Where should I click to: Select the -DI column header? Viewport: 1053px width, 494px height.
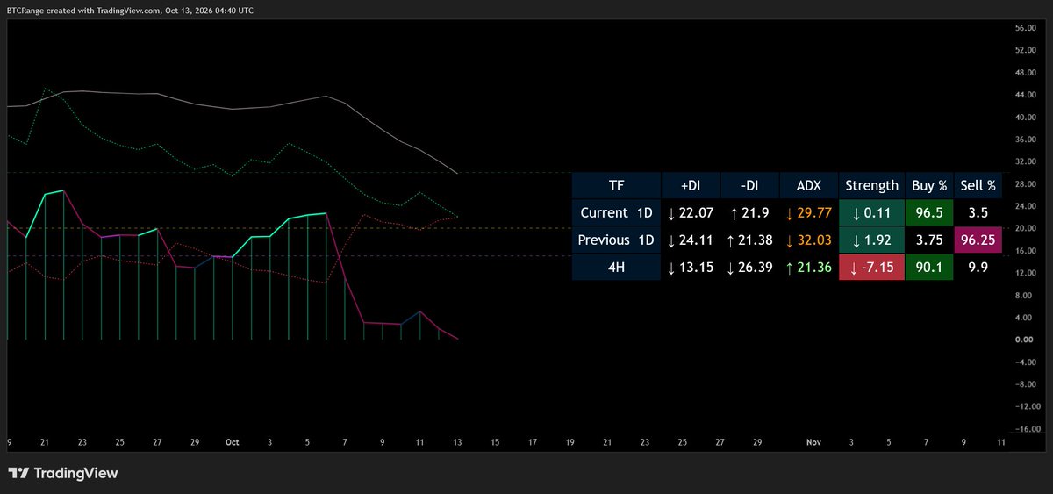coord(749,185)
